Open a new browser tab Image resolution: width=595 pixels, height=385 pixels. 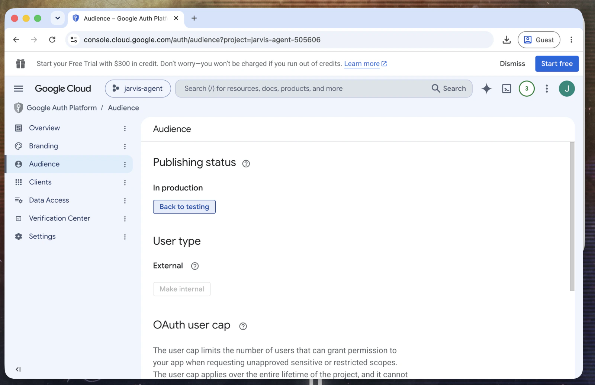coord(194,18)
